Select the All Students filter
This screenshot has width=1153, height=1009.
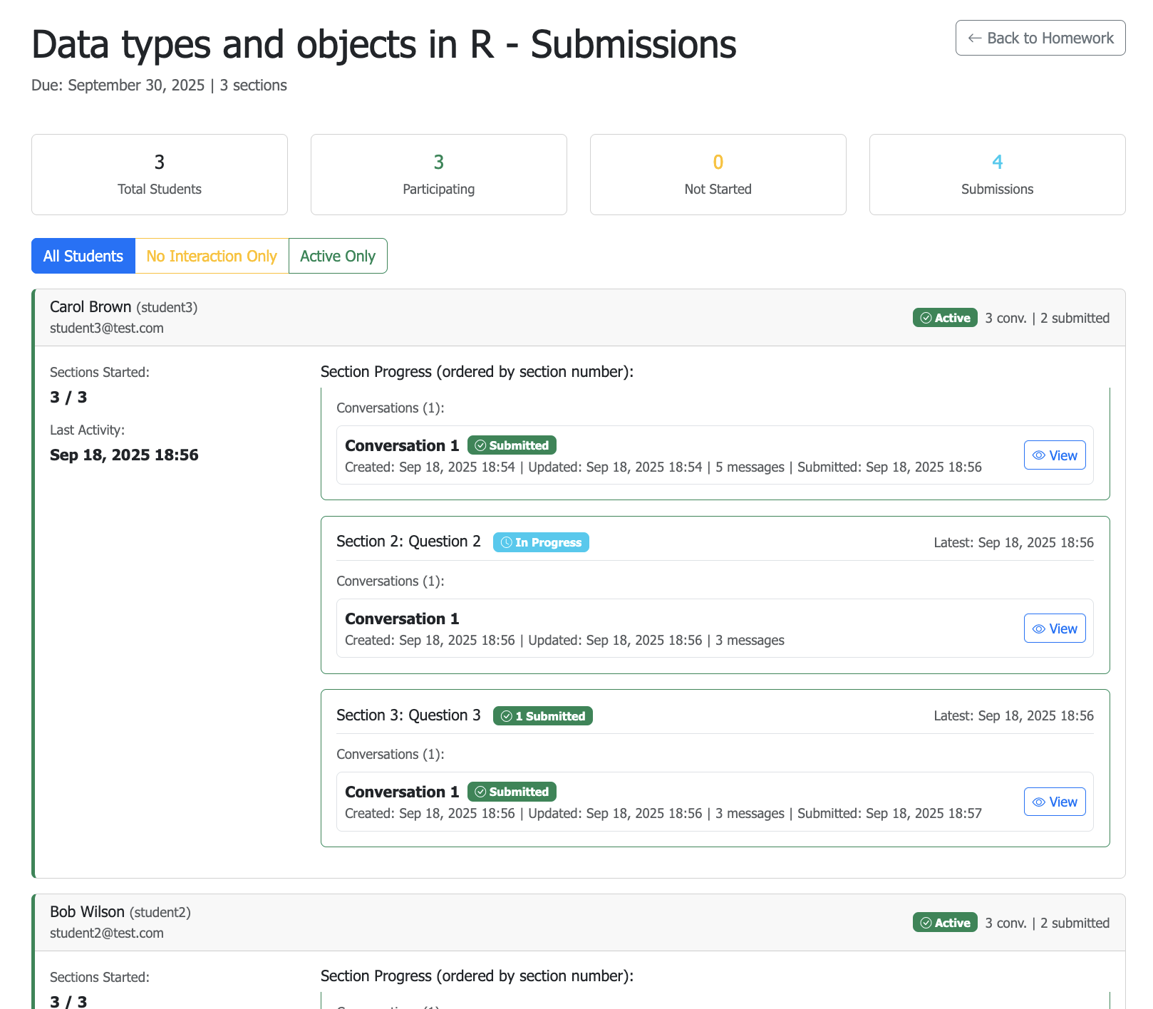coord(83,257)
